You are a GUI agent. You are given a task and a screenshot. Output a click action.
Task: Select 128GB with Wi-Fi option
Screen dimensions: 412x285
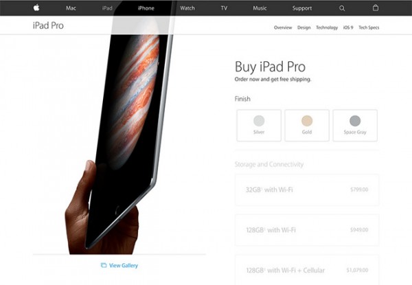pyautogui.click(x=307, y=230)
